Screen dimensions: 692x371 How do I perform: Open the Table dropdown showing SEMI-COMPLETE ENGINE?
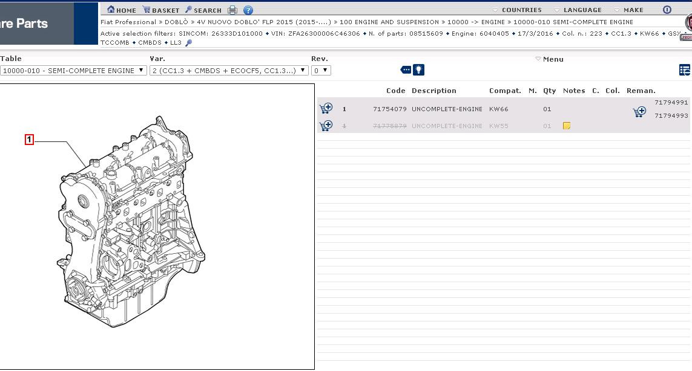(73, 71)
